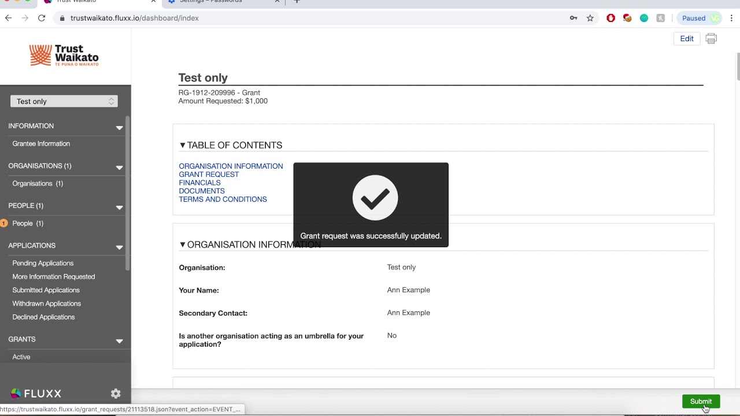Collapse the APPLICATIONS sidebar section
The height and width of the screenshot is (416, 740).
(119, 247)
